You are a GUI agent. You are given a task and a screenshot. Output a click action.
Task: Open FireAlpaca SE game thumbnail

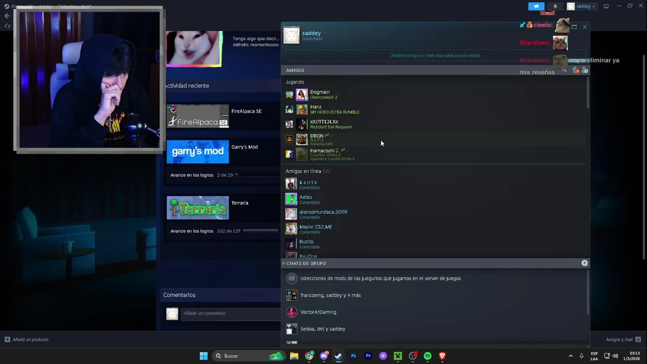point(198,116)
